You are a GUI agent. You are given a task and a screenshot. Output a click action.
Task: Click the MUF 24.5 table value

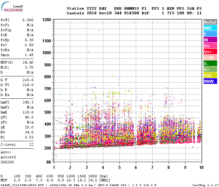click(x=93, y=180)
